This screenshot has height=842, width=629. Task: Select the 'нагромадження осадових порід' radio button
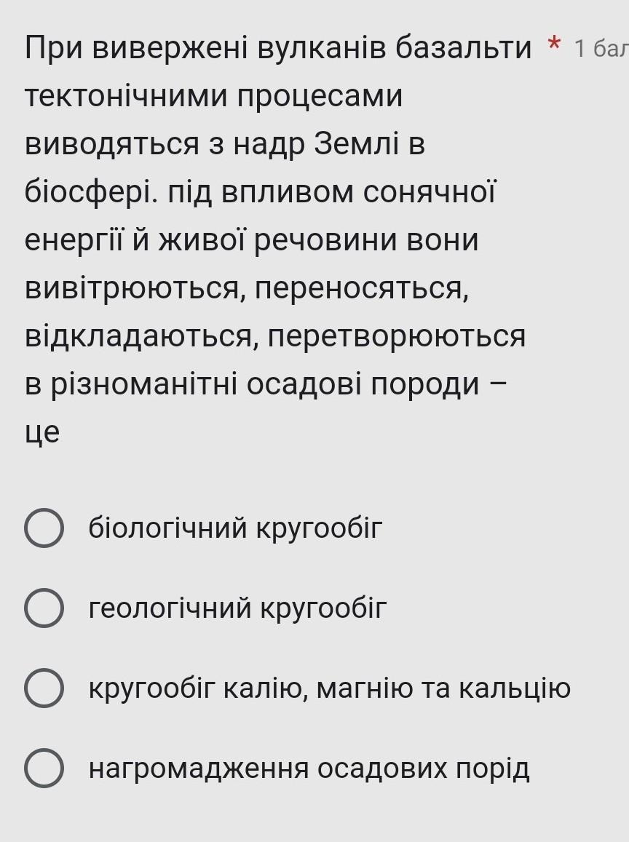point(44,768)
